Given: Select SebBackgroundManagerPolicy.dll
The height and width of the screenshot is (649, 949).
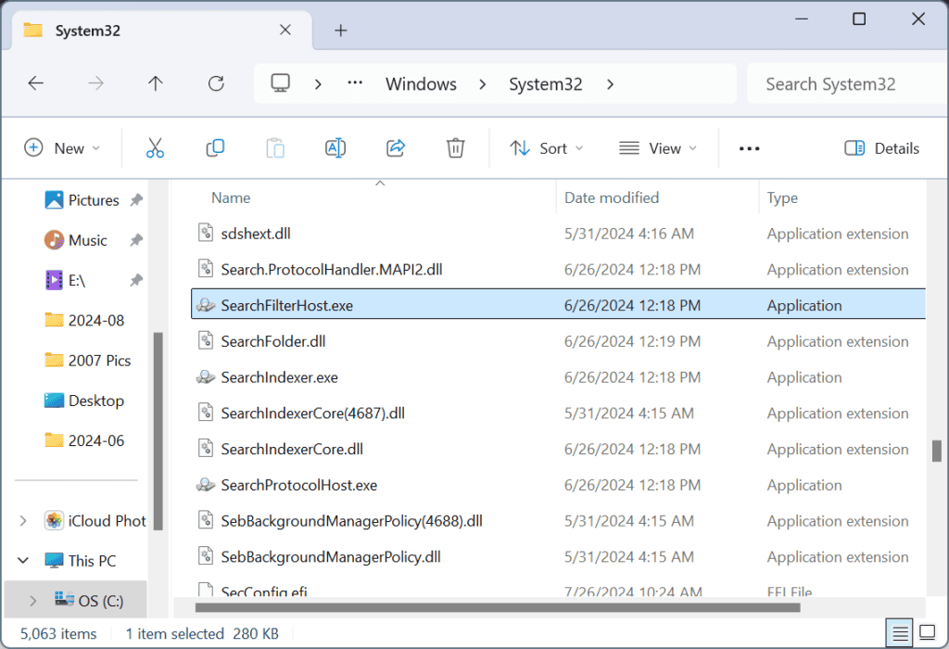Looking at the screenshot, I should pos(331,557).
